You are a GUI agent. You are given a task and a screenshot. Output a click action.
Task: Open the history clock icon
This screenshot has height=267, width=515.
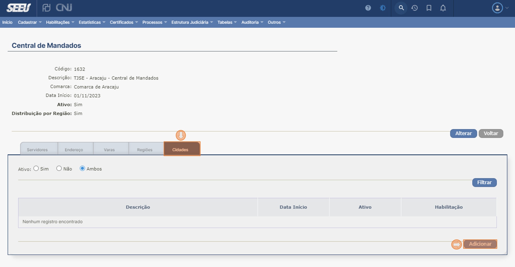coord(414,8)
